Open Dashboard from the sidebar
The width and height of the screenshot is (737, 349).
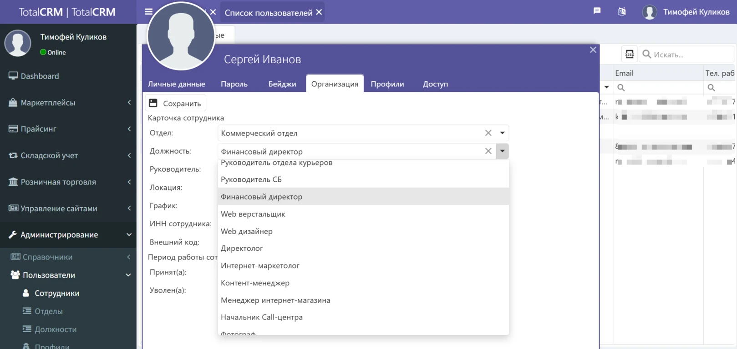tap(40, 76)
